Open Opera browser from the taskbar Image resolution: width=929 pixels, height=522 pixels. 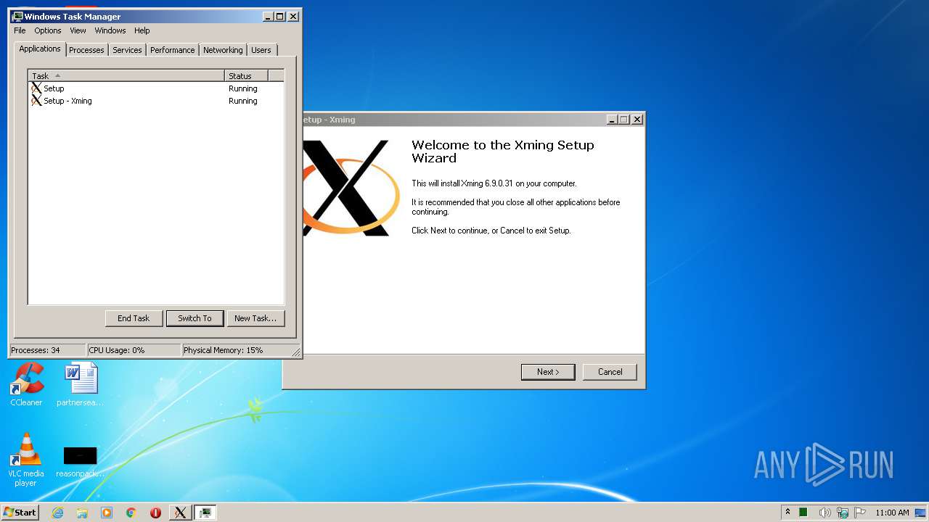click(x=155, y=513)
